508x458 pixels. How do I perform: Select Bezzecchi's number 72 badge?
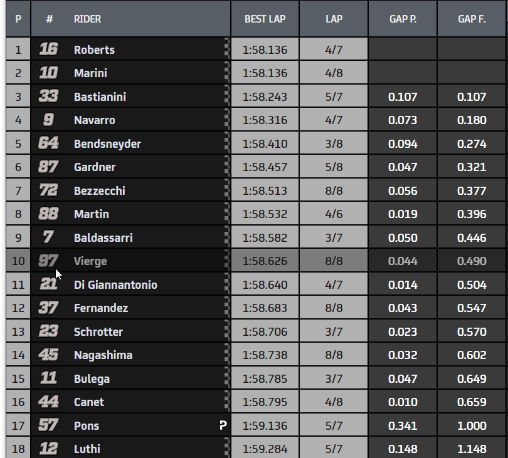pos(48,190)
